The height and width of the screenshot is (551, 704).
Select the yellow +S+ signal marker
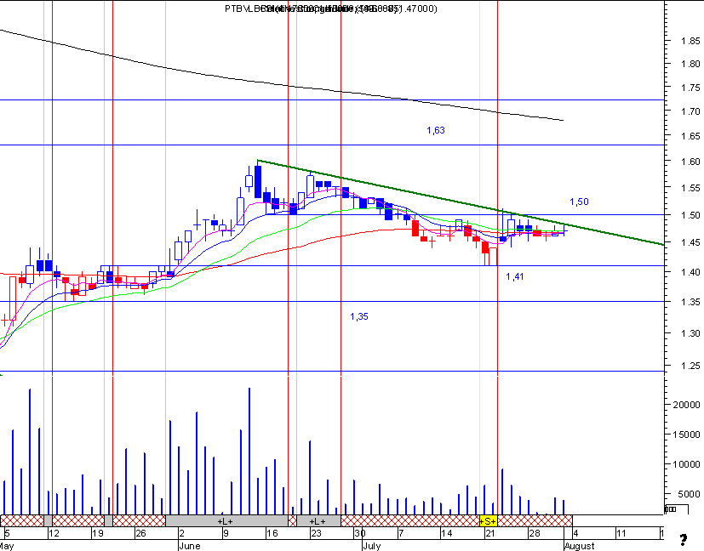(x=488, y=521)
